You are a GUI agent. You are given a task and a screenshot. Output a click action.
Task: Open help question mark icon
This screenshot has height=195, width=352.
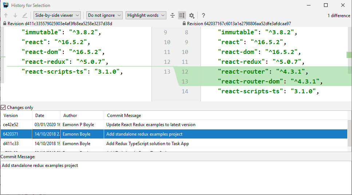203,15
